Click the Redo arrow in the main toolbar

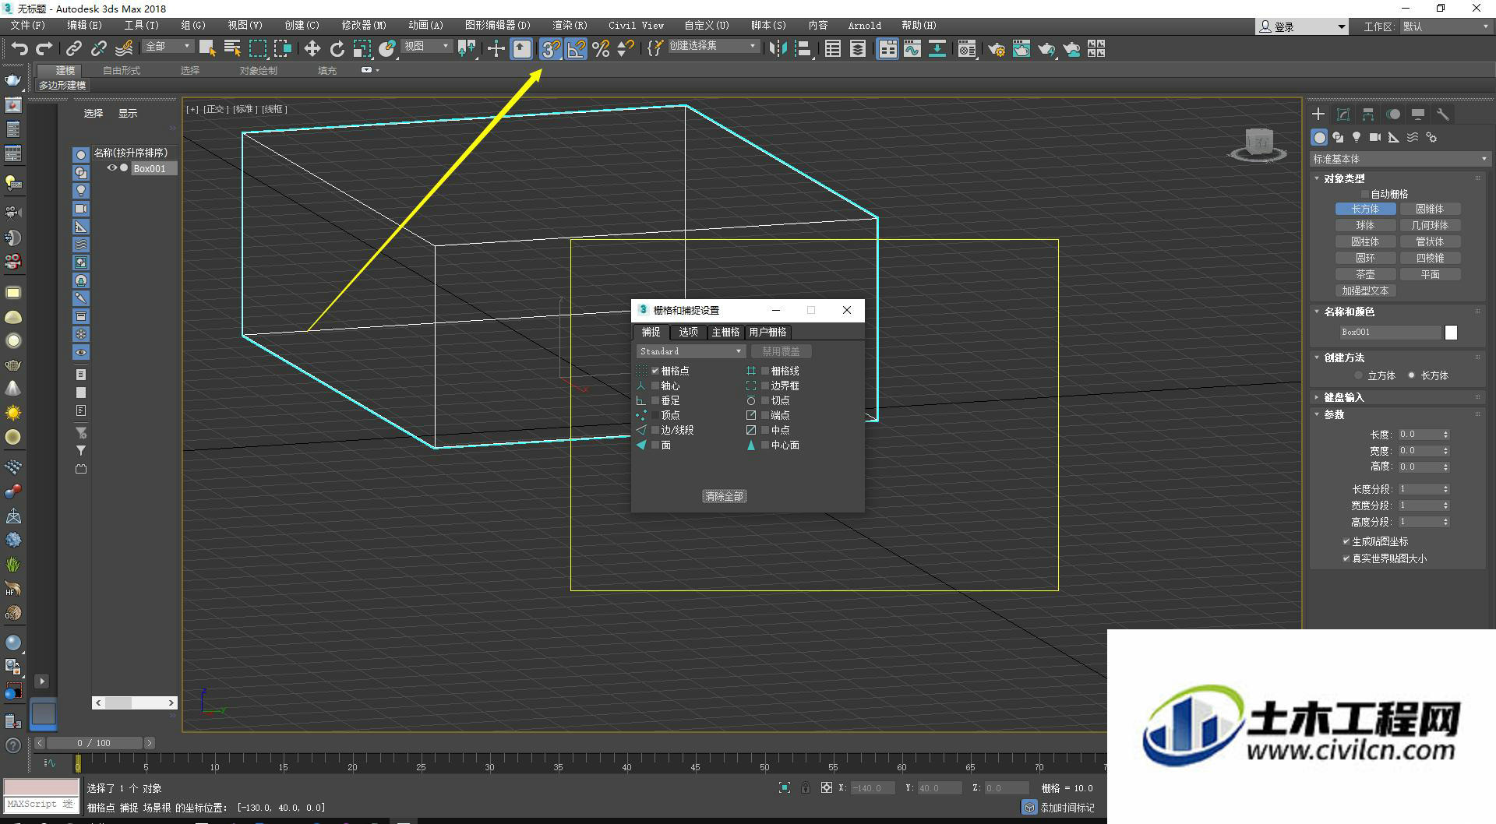click(x=44, y=48)
